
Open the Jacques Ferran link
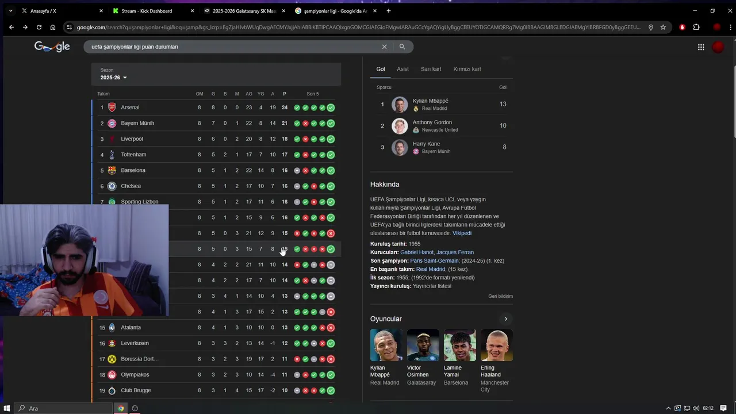tap(455, 252)
